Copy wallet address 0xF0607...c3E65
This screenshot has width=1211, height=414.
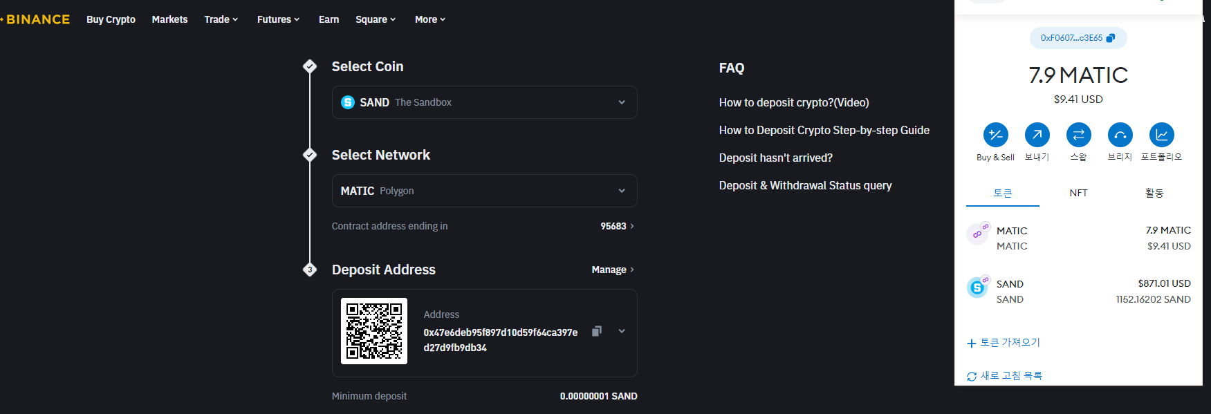[x=1078, y=38]
